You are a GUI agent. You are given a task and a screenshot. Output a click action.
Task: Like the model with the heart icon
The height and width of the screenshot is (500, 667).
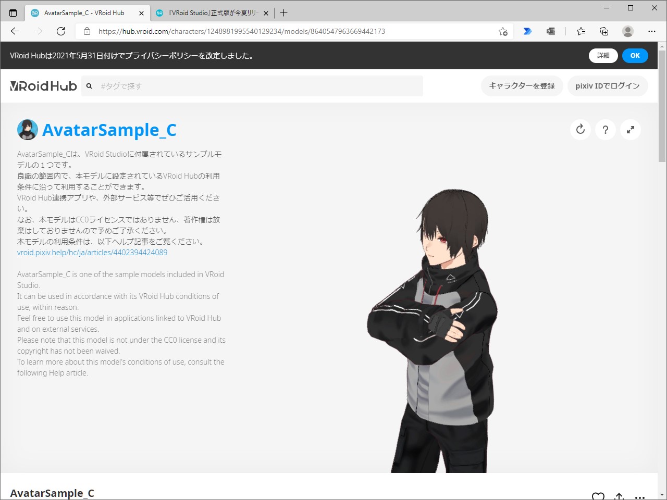click(598, 496)
